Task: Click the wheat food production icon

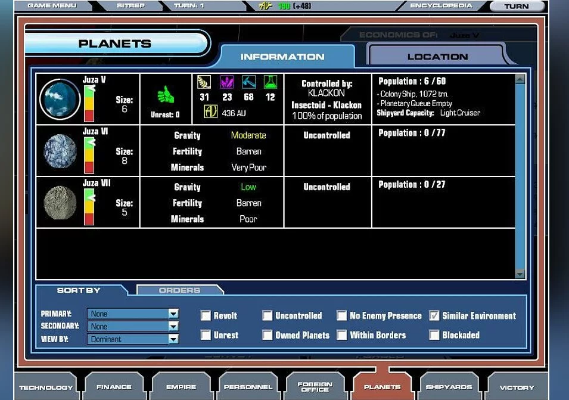Action: (204, 82)
